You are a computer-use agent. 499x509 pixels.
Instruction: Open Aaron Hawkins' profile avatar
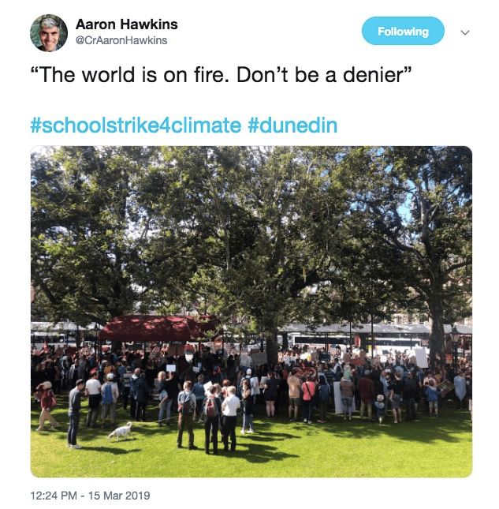pos(49,33)
